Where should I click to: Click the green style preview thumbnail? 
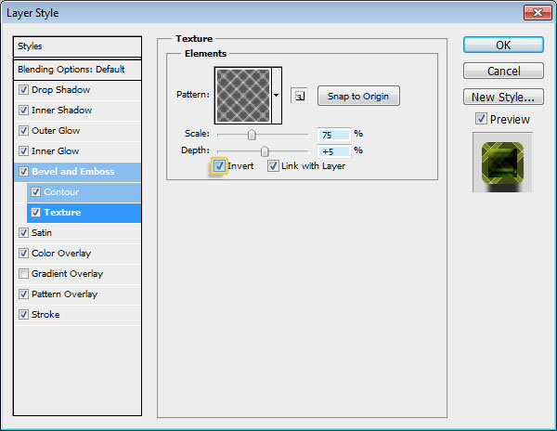point(502,161)
